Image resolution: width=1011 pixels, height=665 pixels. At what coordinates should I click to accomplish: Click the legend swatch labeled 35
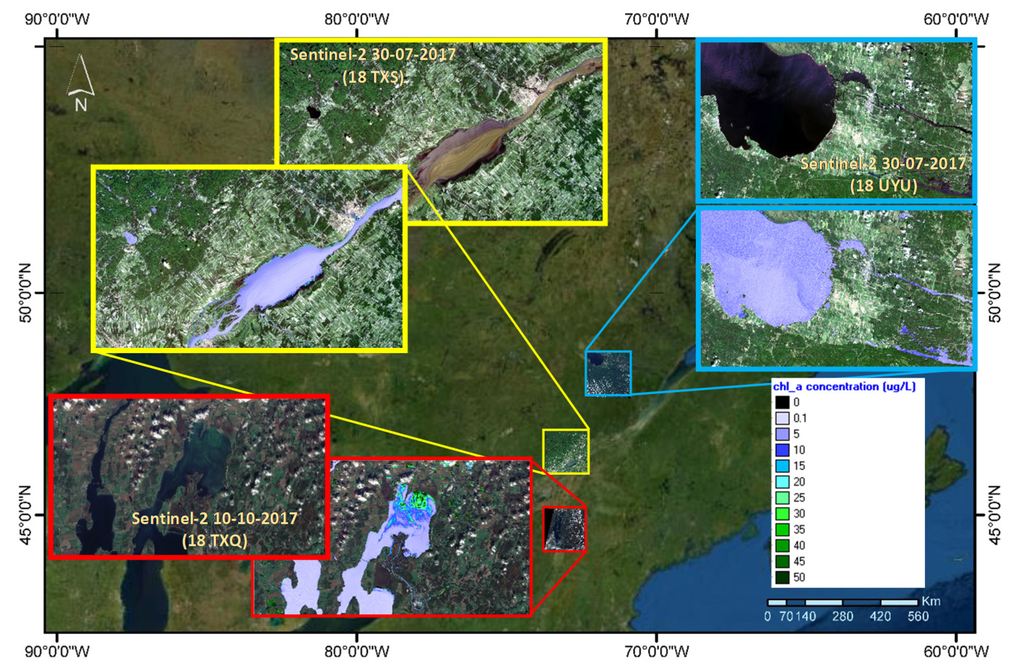(x=783, y=529)
